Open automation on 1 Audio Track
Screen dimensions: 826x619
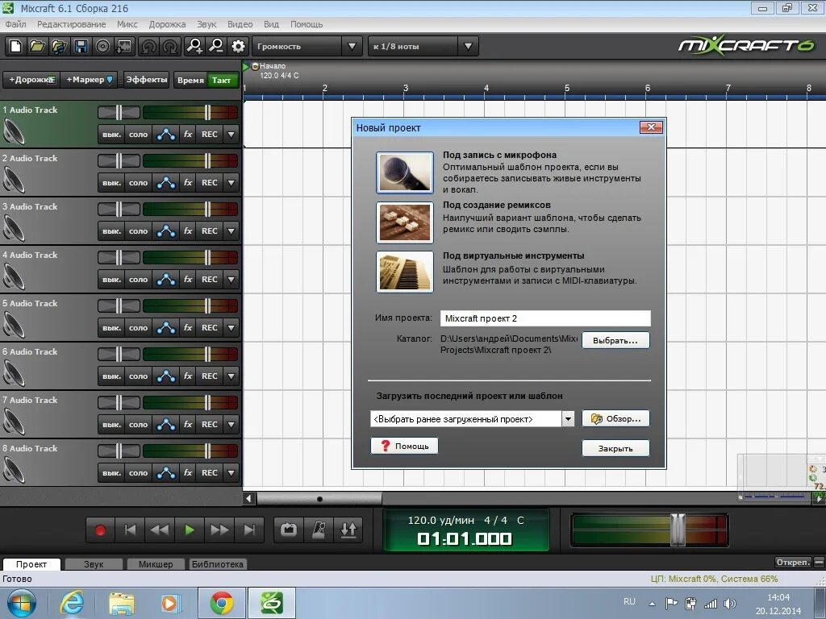(x=166, y=135)
